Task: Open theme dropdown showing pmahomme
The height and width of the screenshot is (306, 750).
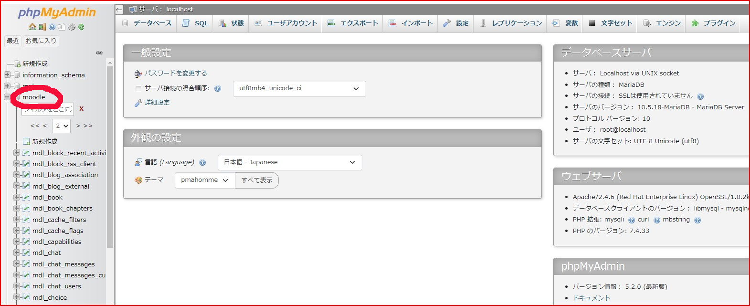Action: coord(205,180)
